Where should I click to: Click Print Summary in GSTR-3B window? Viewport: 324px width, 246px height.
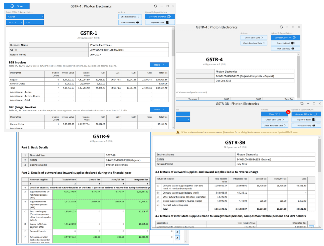tap(306, 125)
